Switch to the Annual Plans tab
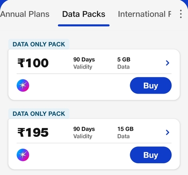Screen dimensions: 188x175 tap(25, 14)
